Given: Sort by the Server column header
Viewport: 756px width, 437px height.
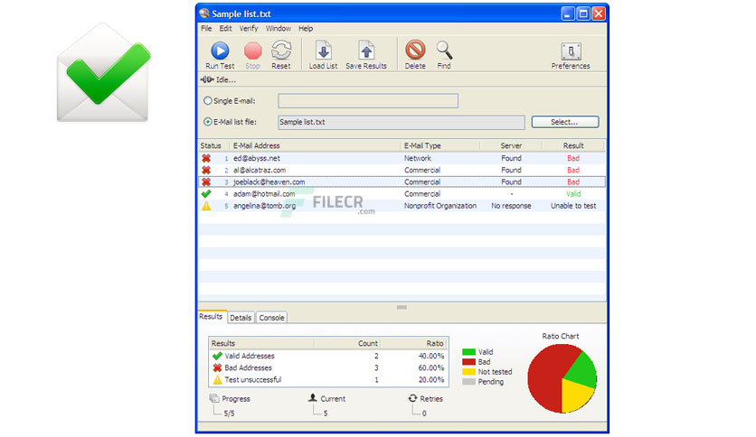Looking at the screenshot, I should point(511,145).
